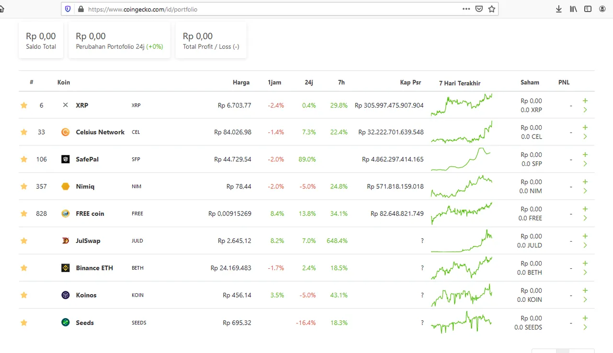This screenshot has width=613, height=353.
Task: Open the Firefox library icon
Action: 573,9
